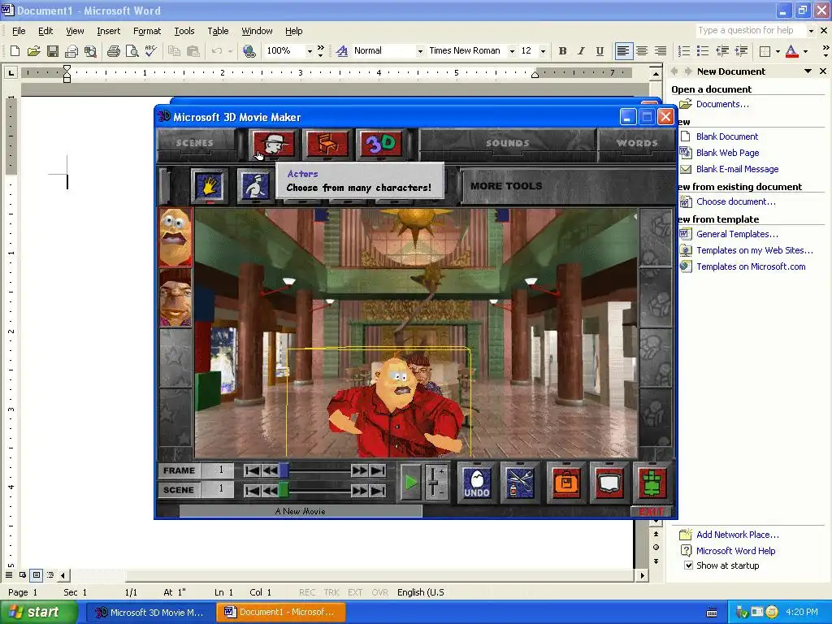
Task: Select the walking actor path tool
Action: click(x=255, y=186)
